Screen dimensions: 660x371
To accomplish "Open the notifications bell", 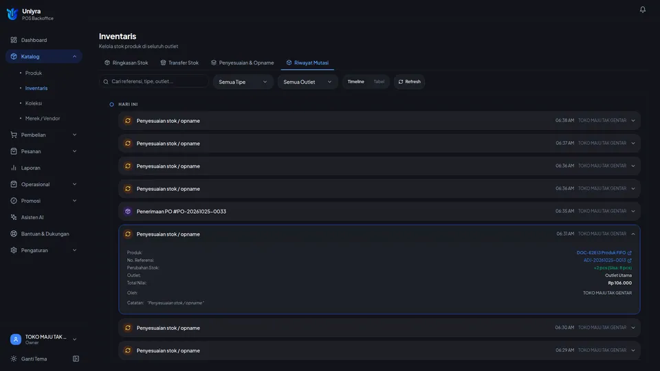I will pyautogui.click(x=642, y=9).
